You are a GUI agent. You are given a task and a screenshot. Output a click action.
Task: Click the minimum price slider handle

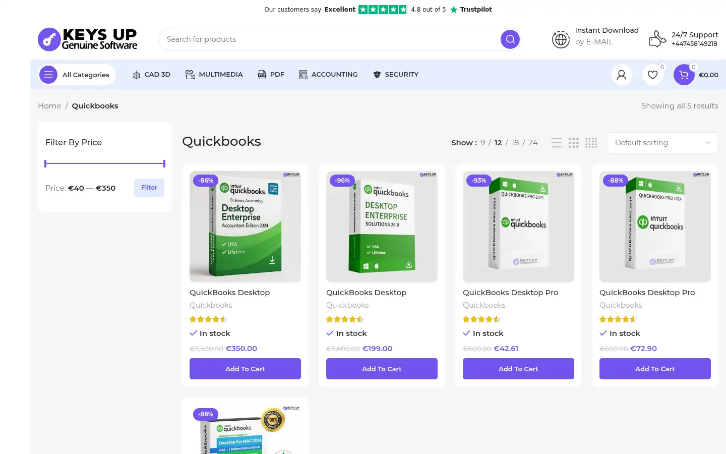click(45, 163)
